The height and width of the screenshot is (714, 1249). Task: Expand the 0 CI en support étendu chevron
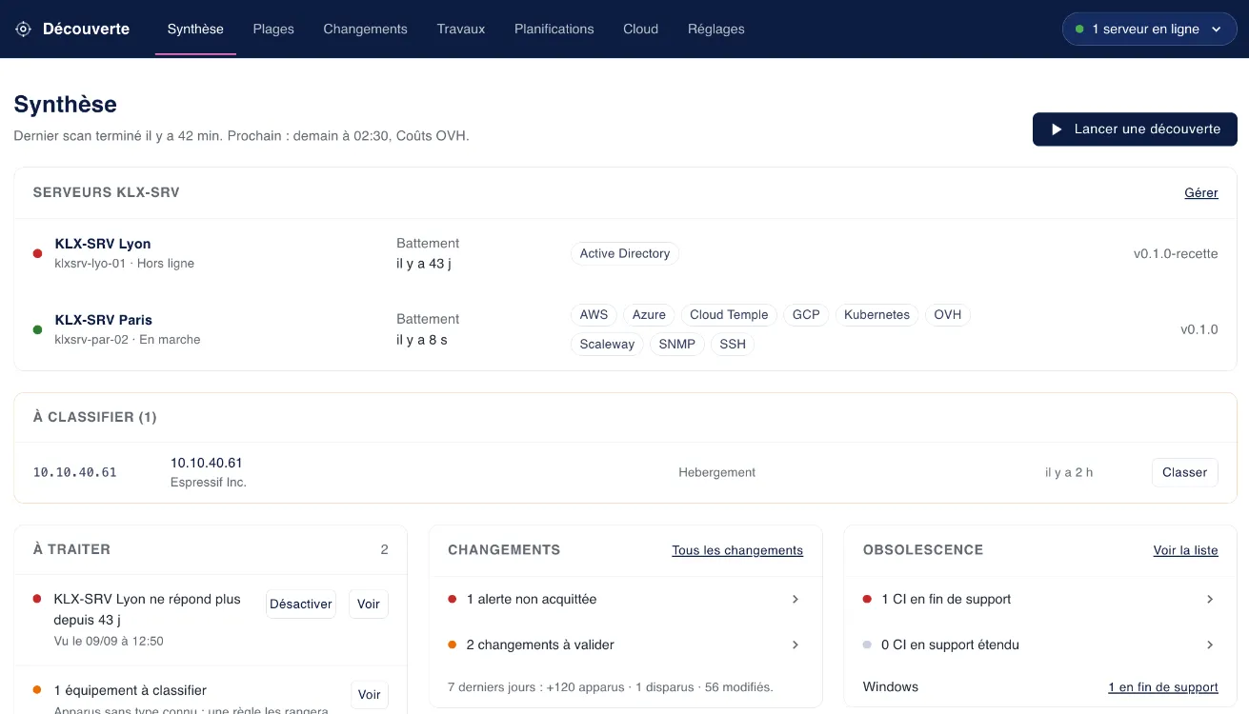coord(1210,645)
